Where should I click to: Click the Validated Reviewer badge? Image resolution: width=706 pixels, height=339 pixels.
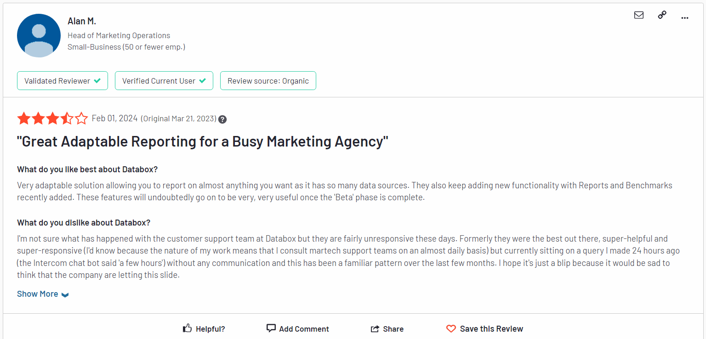click(63, 81)
